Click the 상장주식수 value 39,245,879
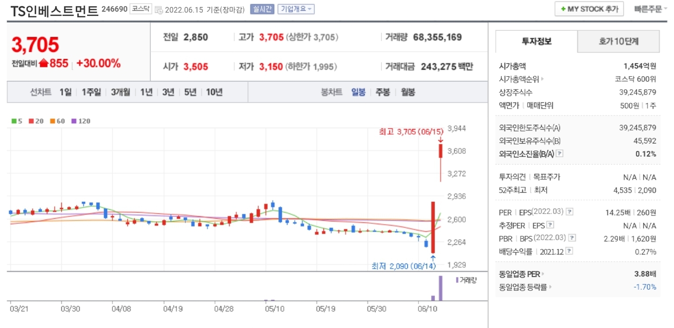The image size is (674, 328). click(637, 92)
